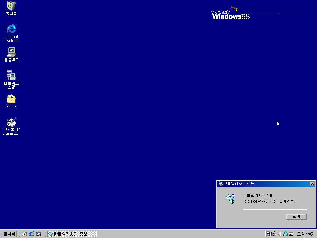The height and width of the screenshot is (238, 317).
Task: Click the text 한메일검사기 1.0
Action: point(257,196)
